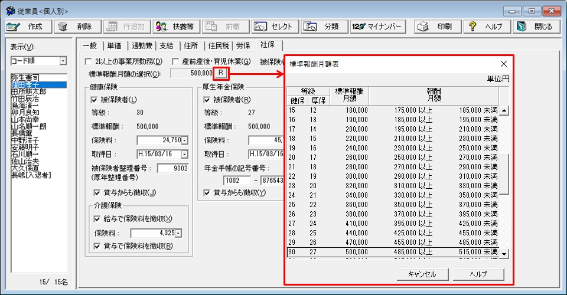Viewport: 567px width, 295px height.
Task: Uncheck 給与で保険料を徴収 checkbox
Action: click(98, 218)
